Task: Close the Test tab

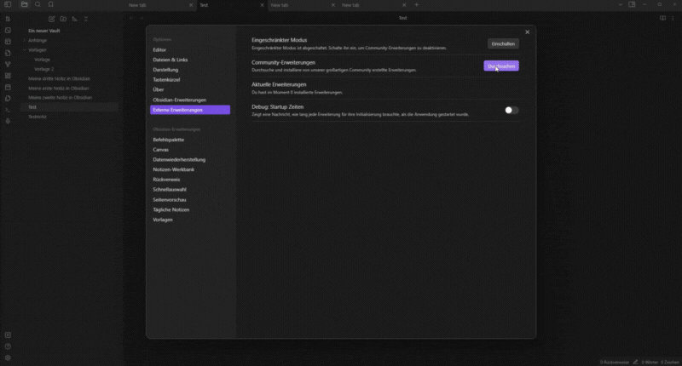Action: pos(262,5)
